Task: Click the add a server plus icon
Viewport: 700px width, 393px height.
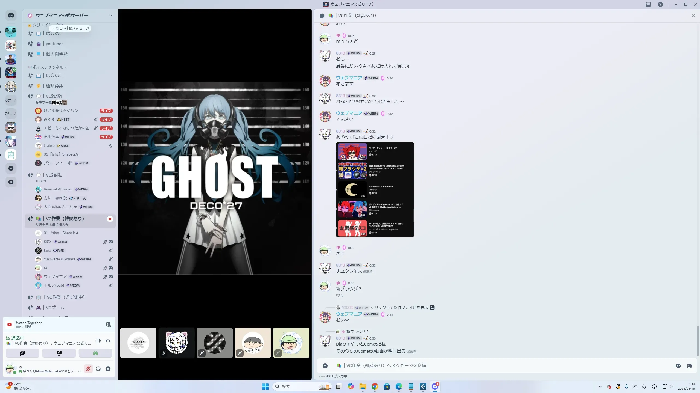Action: pyautogui.click(x=11, y=168)
